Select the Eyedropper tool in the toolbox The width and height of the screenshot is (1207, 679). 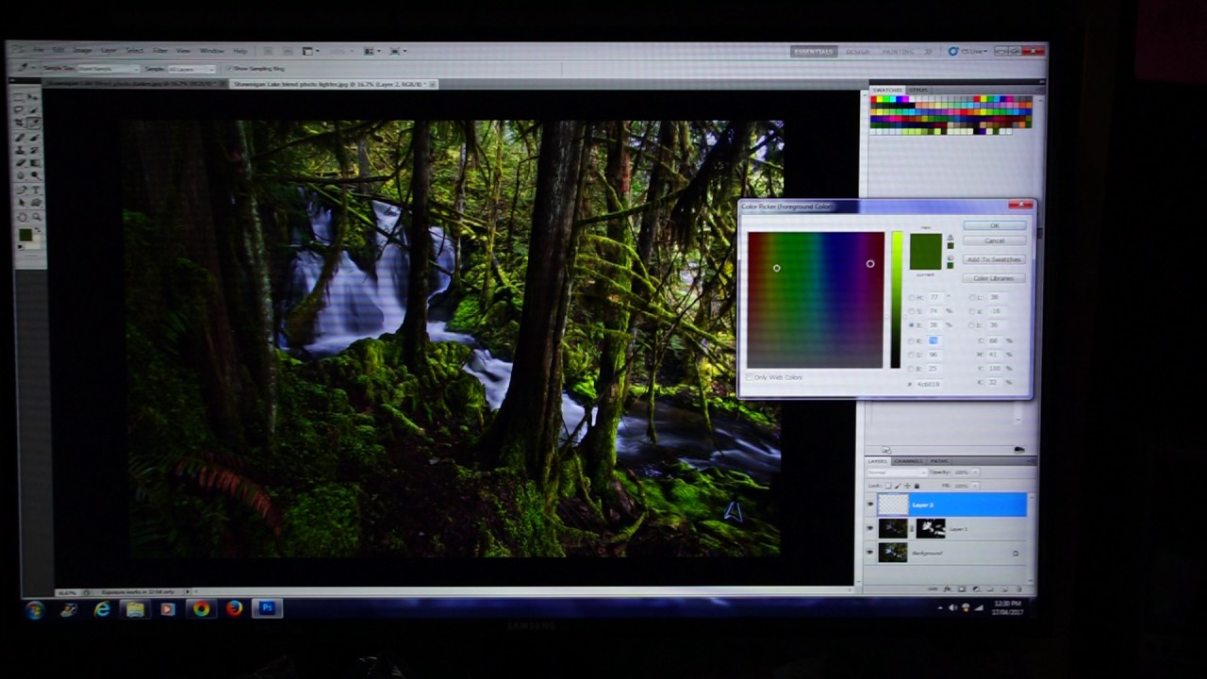pos(35,122)
